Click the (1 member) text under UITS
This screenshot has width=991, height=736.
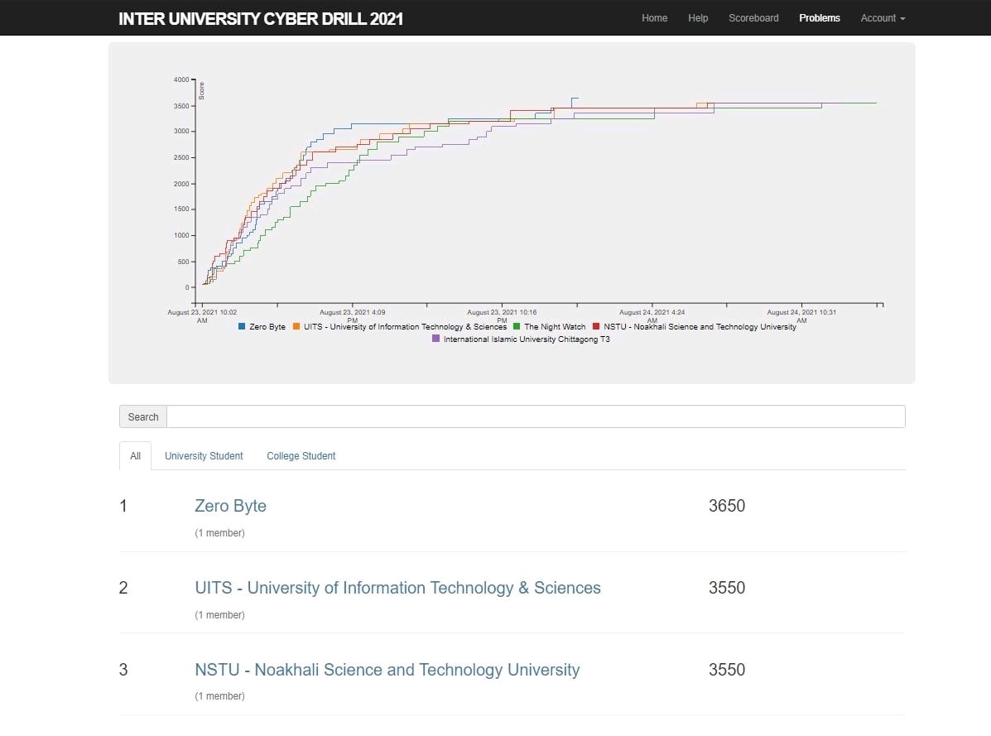[219, 614]
